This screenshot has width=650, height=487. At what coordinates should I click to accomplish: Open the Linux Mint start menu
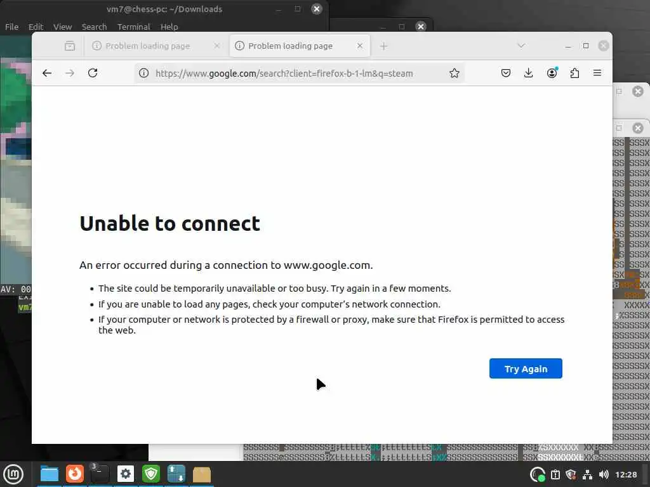pos(13,474)
